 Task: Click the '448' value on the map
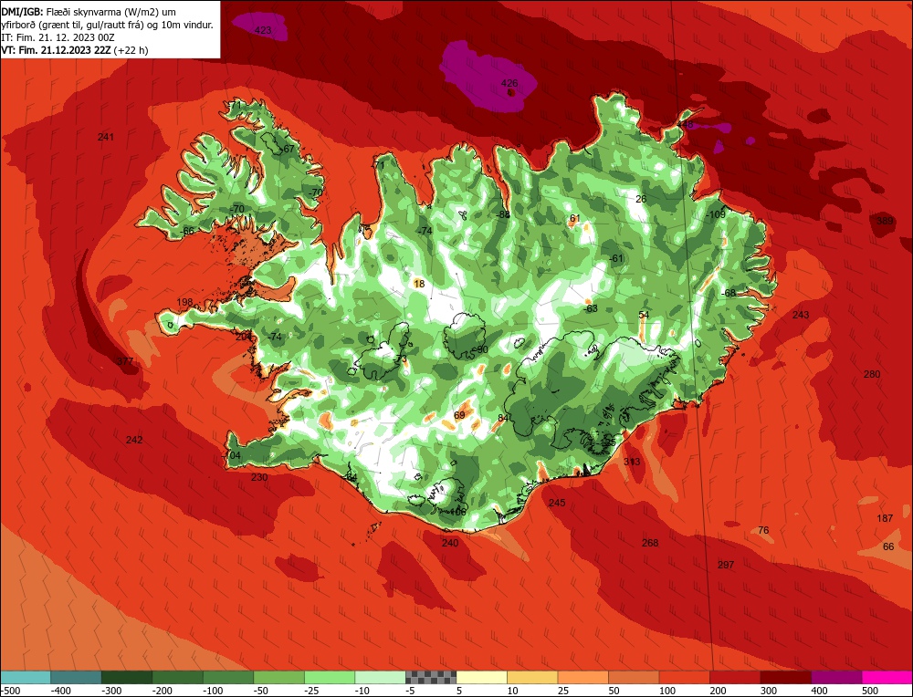686,124
